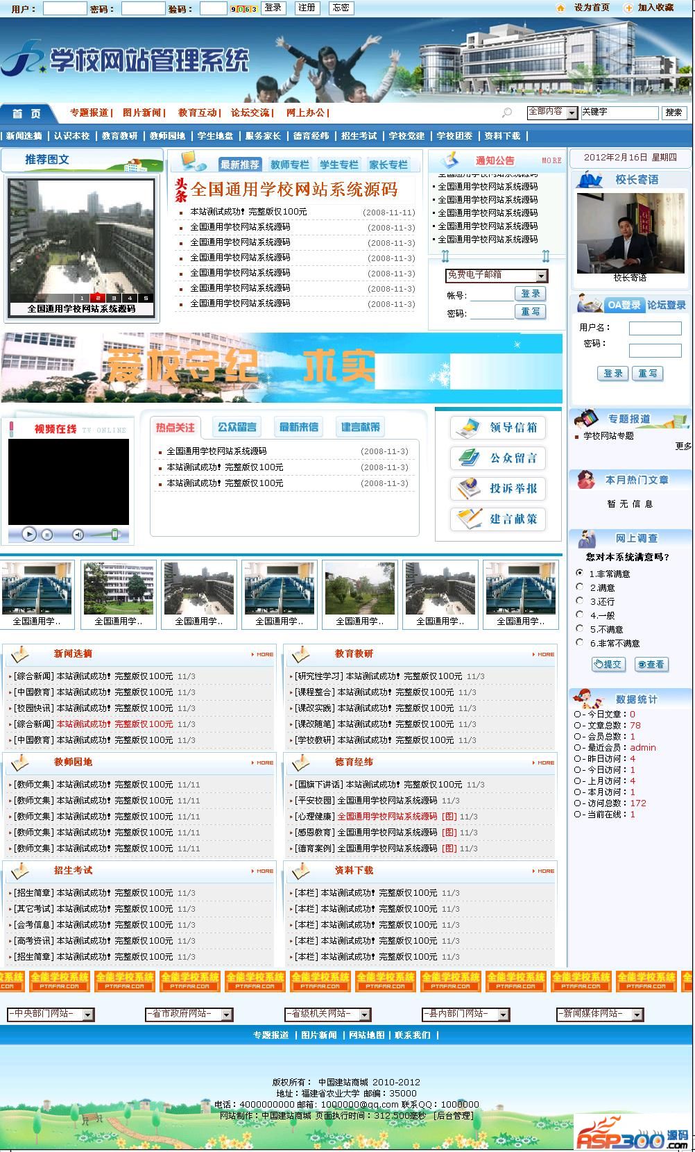
Task: Open the 全部内容 search scope dropdown
Action: (553, 112)
